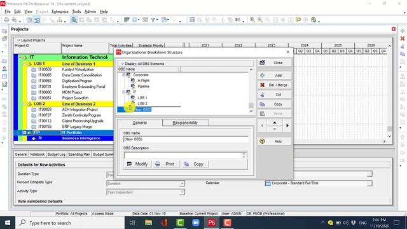Collapse the LOB 2 EPS node

(25, 104)
